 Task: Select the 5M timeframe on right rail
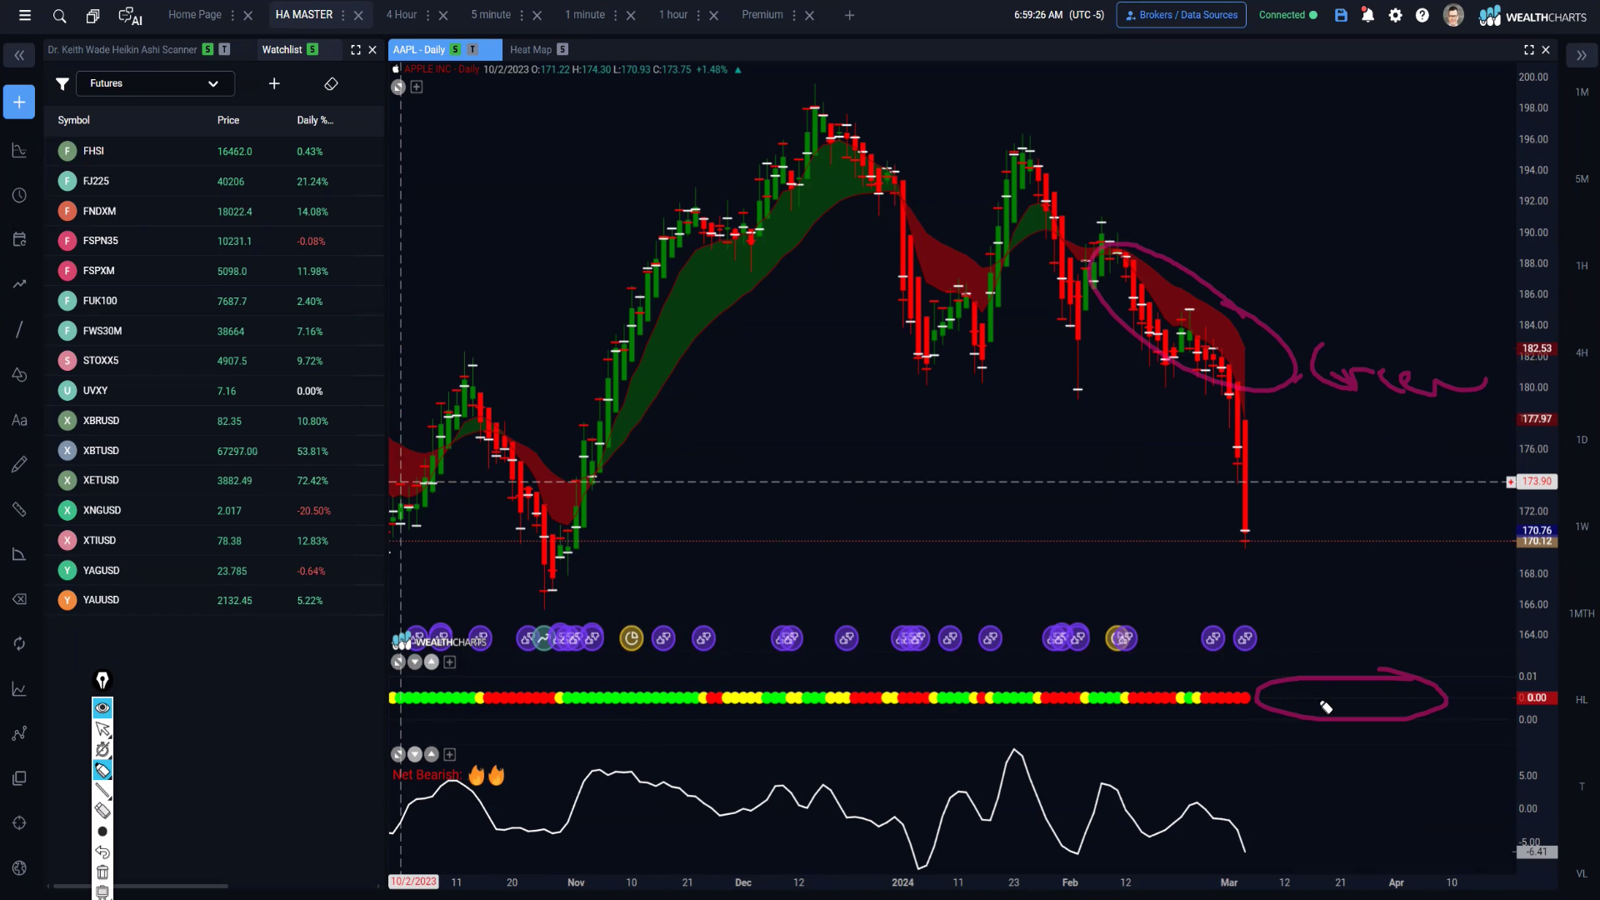click(x=1582, y=179)
